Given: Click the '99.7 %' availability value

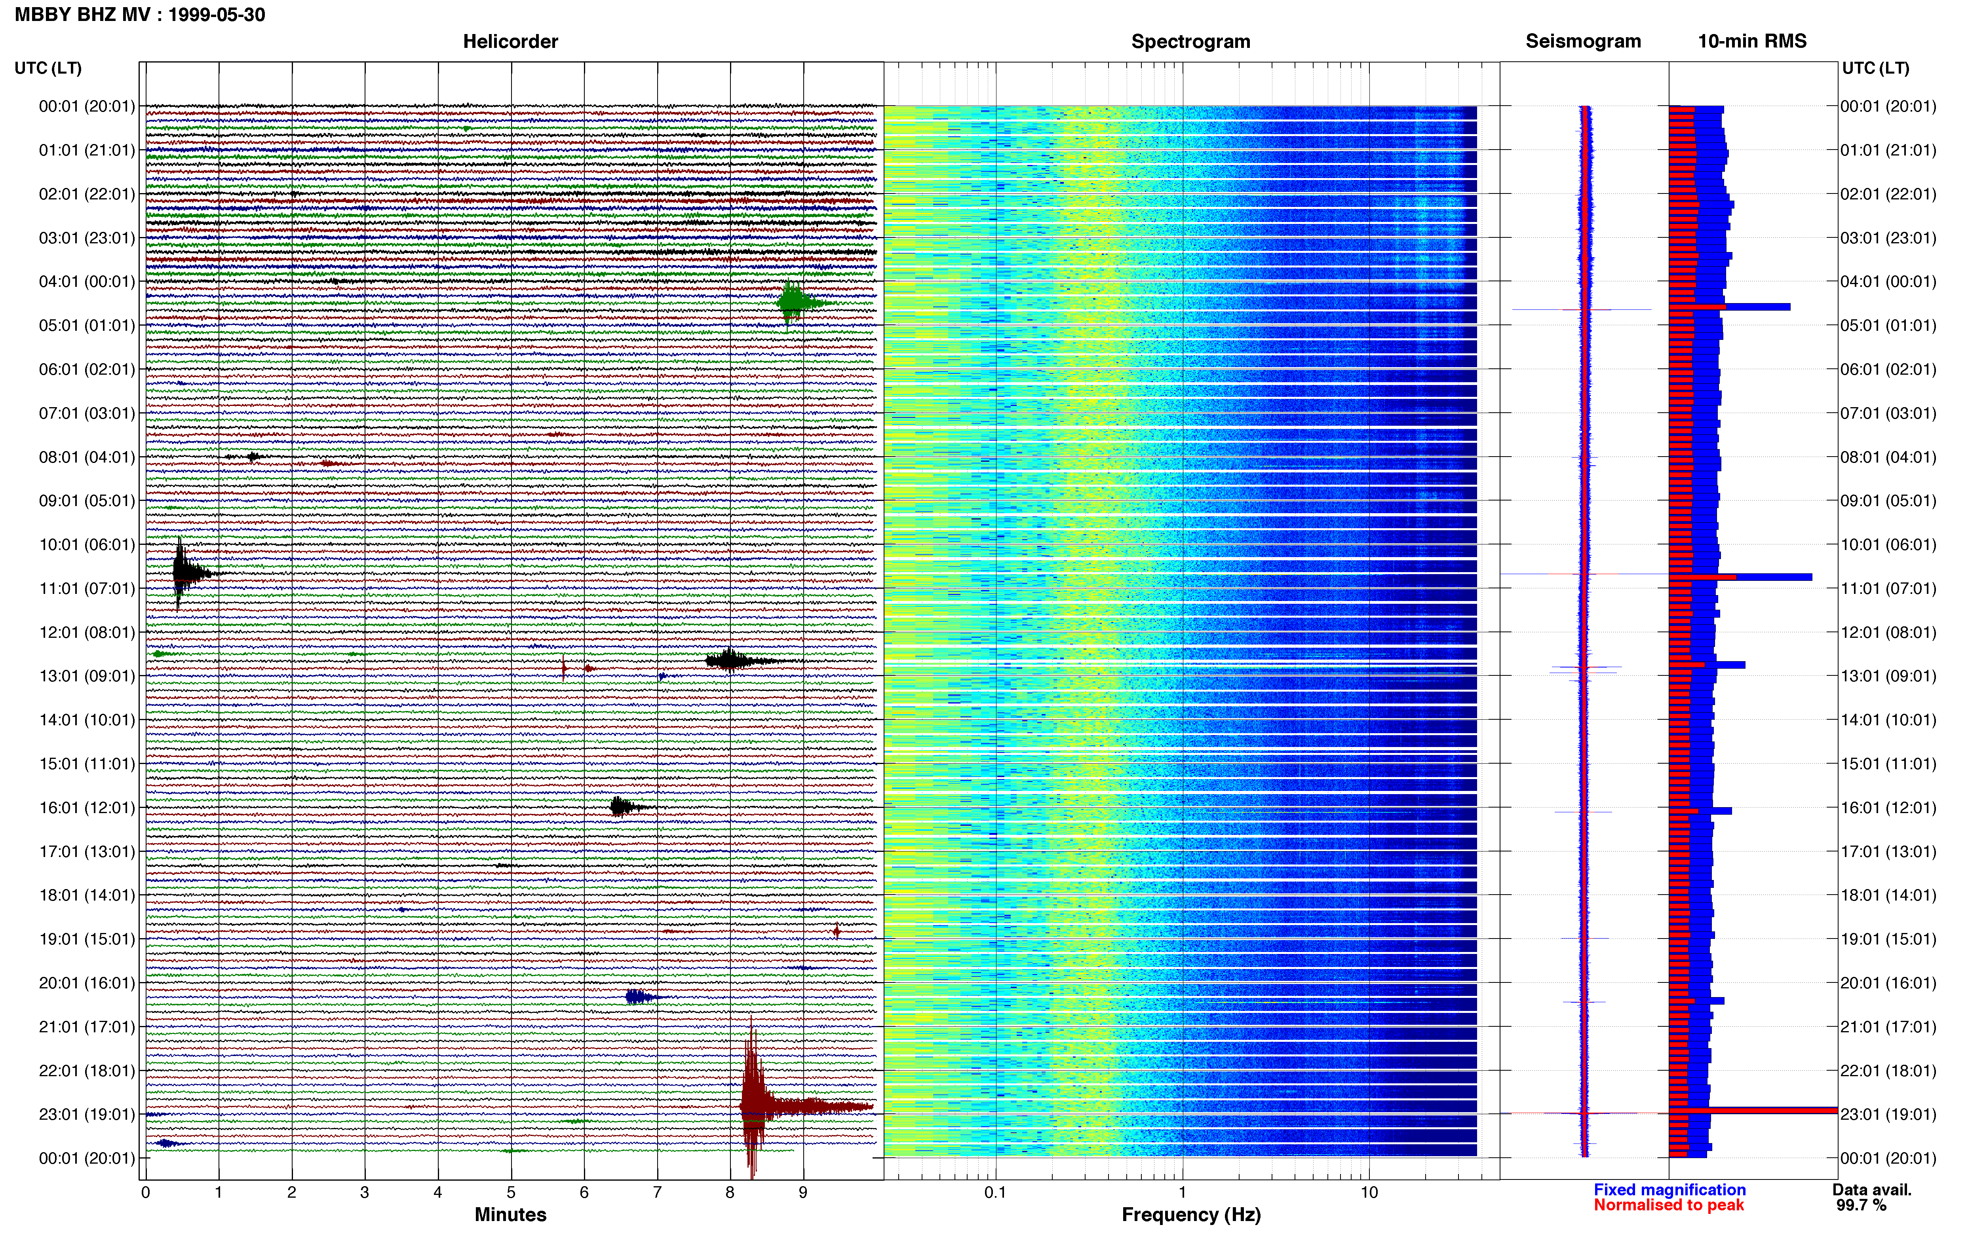Looking at the screenshot, I should click(x=1861, y=1205).
